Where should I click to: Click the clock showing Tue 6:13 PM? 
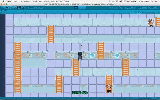click(144, 1)
